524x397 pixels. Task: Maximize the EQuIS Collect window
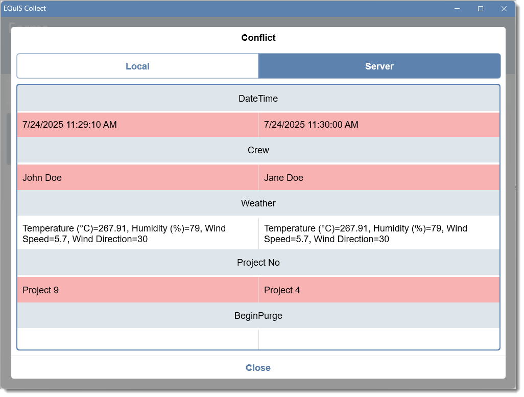[x=481, y=9]
